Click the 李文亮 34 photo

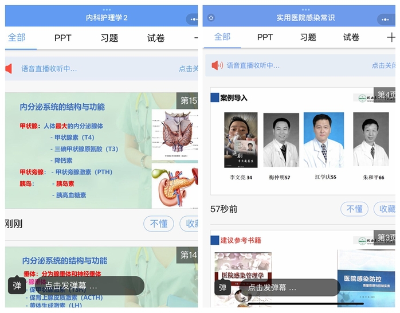(x=241, y=140)
